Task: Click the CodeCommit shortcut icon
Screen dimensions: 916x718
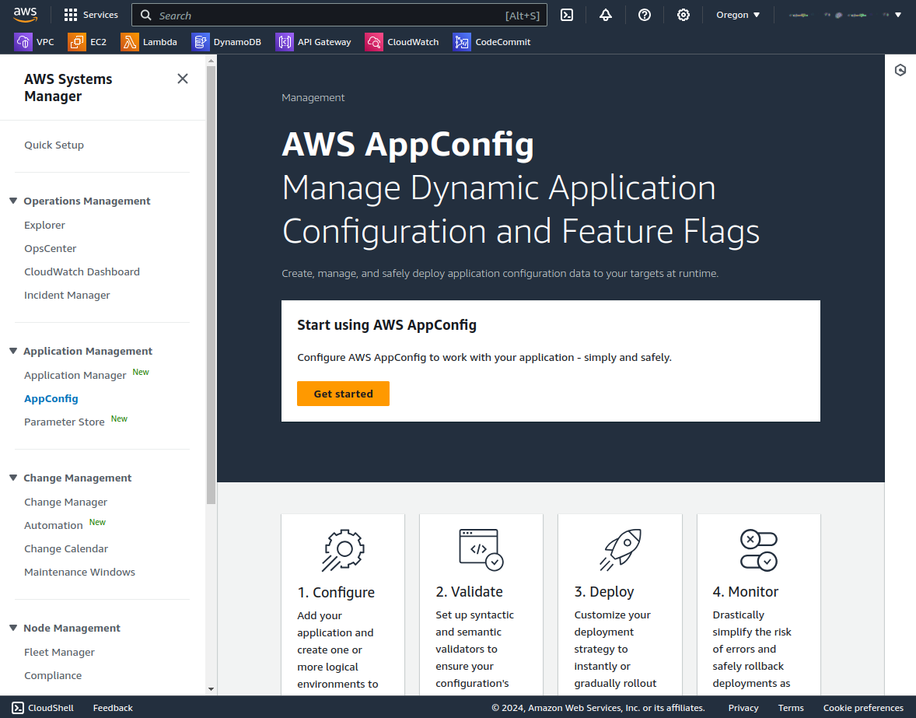Action: (462, 42)
